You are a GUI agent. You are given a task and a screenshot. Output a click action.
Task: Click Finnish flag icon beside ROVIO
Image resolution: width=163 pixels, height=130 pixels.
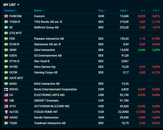pyautogui.click(x=6, y=89)
